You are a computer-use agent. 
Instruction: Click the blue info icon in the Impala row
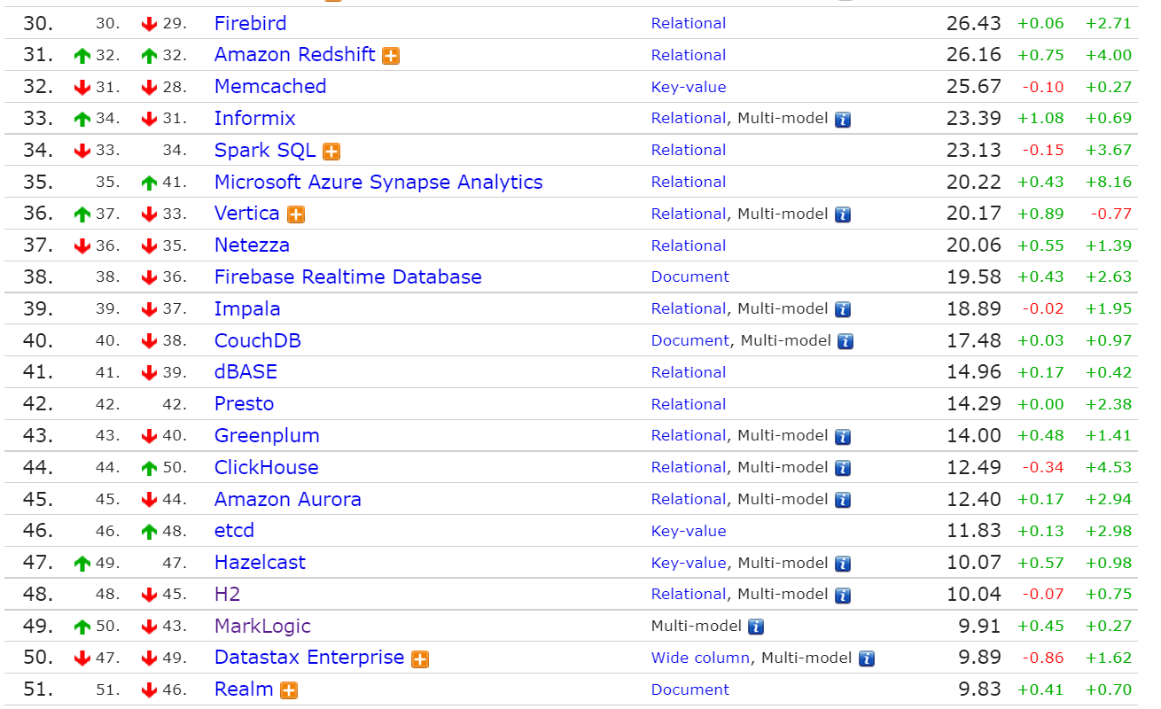click(843, 309)
